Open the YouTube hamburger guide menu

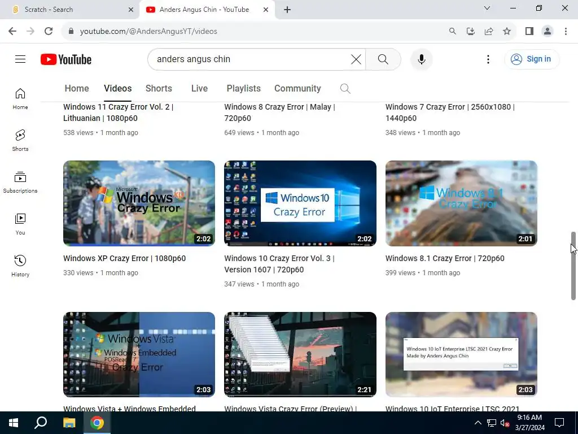(20, 59)
